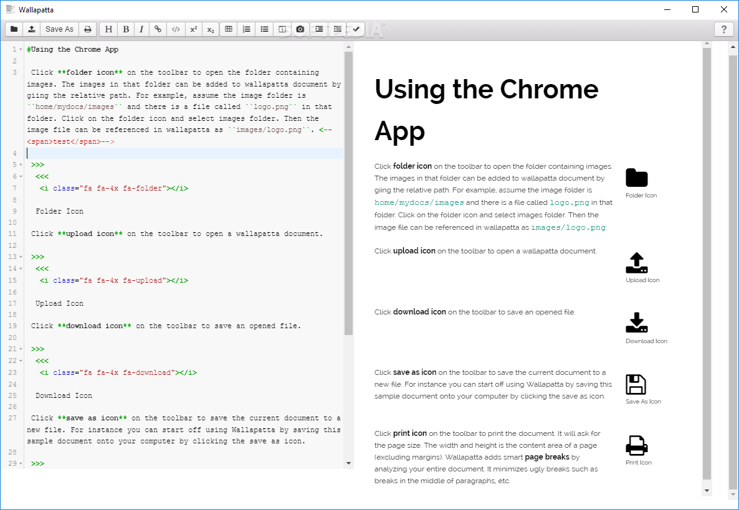The image size is (739, 510).
Task: Click the large folder icon in the preview
Action: coord(637,177)
